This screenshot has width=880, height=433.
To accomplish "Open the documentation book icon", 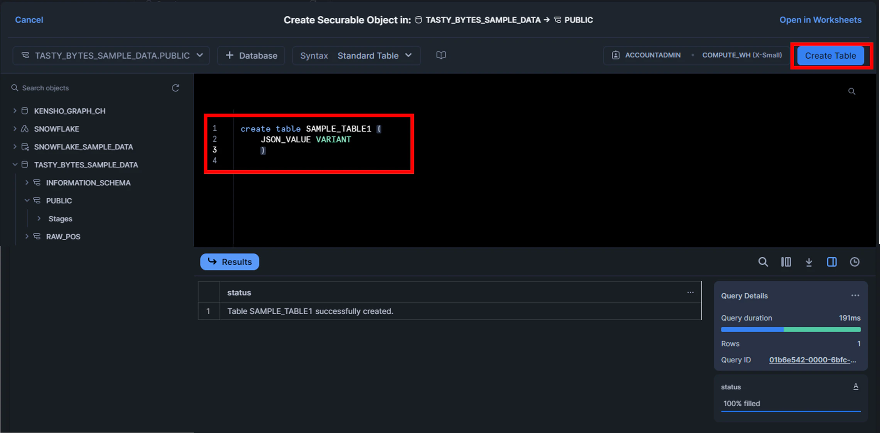I will (x=441, y=55).
